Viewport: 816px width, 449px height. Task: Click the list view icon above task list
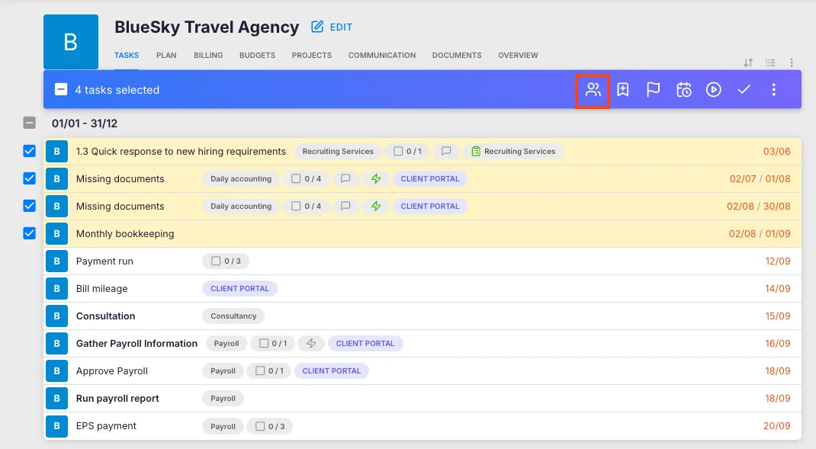click(770, 63)
